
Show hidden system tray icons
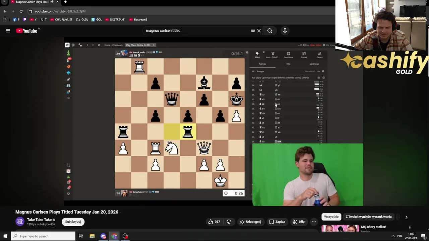click(x=393, y=236)
